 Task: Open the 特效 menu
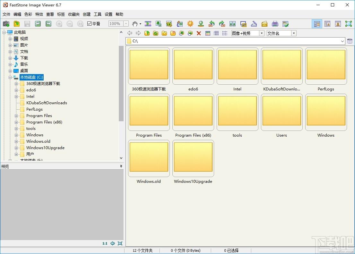point(39,14)
